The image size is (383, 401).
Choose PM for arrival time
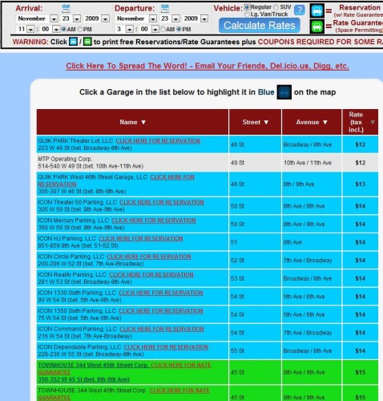(80, 29)
